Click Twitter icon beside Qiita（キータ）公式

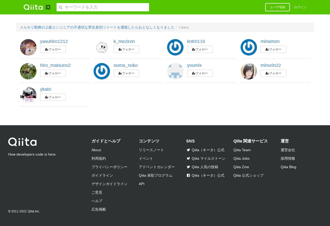(x=188, y=150)
